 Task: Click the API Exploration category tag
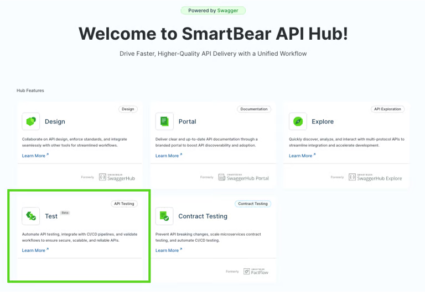387,109
